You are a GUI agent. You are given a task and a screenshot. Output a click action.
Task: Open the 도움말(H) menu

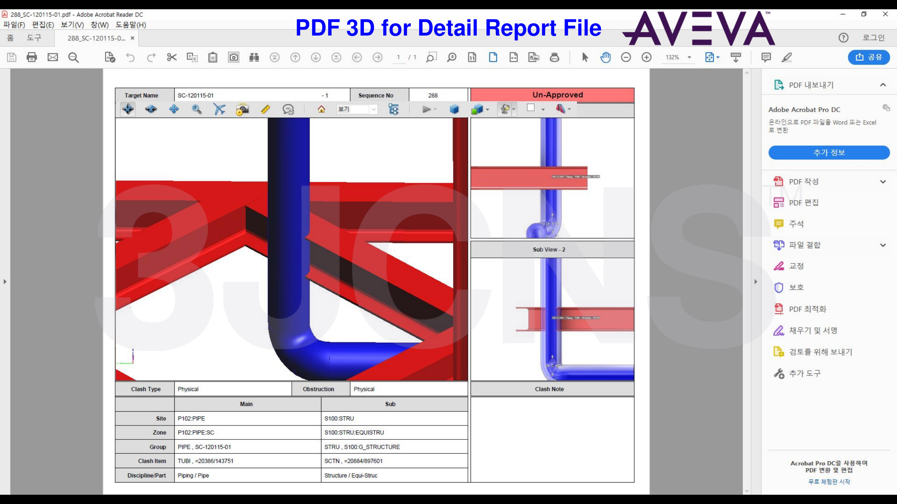coord(131,25)
